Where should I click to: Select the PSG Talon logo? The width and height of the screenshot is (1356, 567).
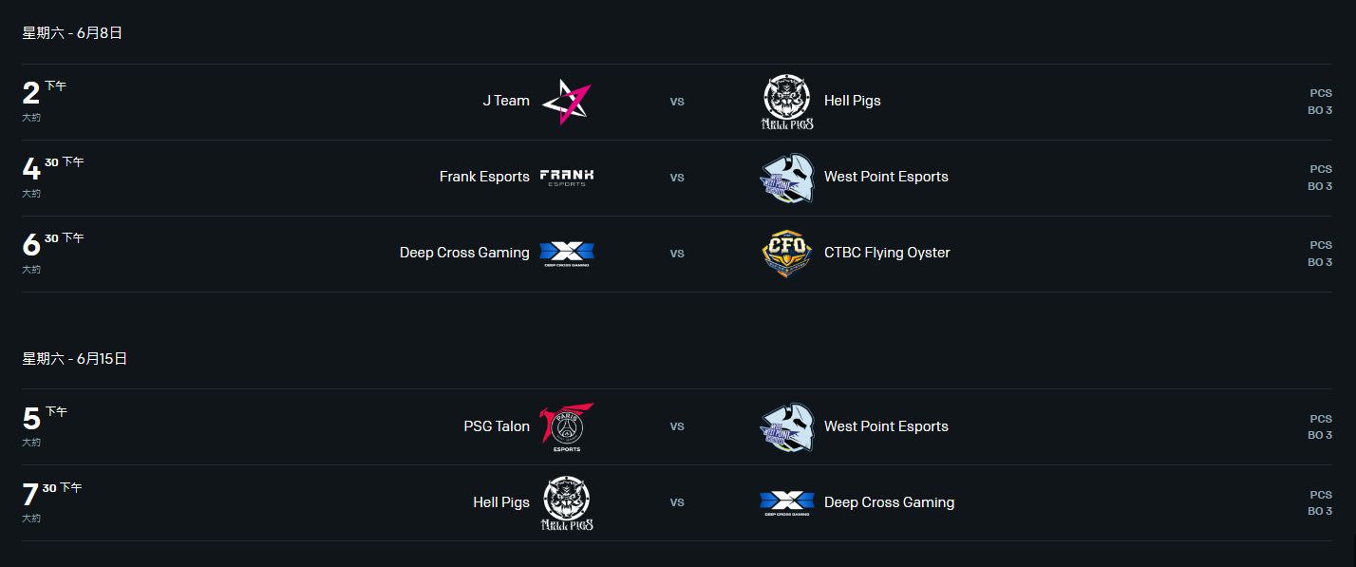[x=567, y=427]
